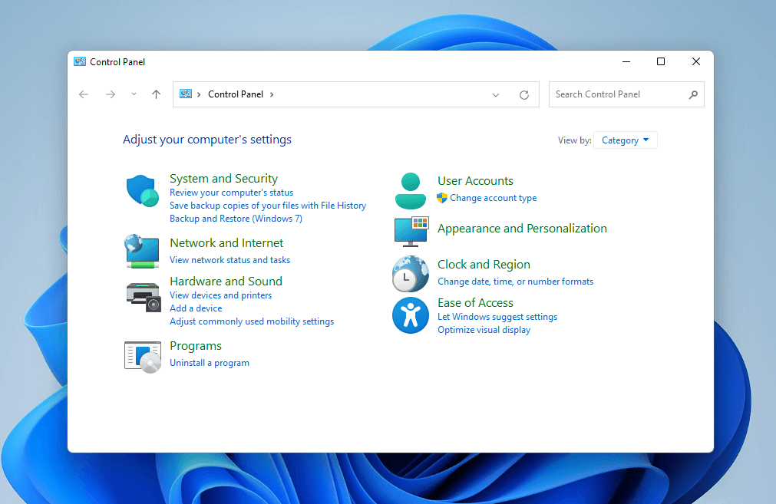The width and height of the screenshot is (776, 504).
Task: Click Change account type link
Action: click(x=493, y=198)
